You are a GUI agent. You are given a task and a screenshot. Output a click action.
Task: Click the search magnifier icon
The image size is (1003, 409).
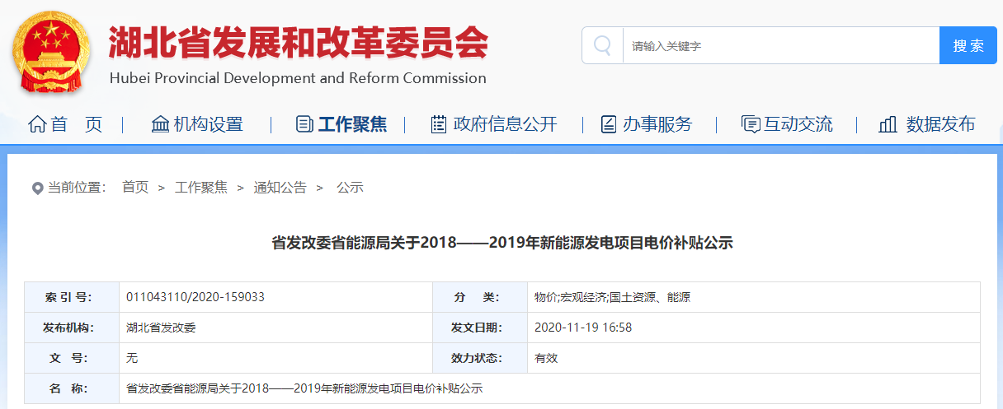tap(603, 45)
